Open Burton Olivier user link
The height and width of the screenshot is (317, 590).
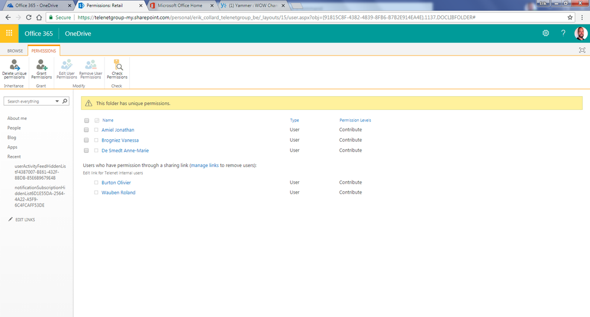(116, 182)
